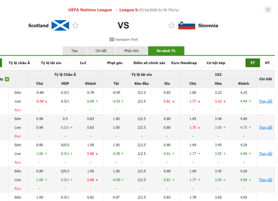The image size is (278, 201).
Task: Click the green 4.44 away odds value
Action: 244,101
